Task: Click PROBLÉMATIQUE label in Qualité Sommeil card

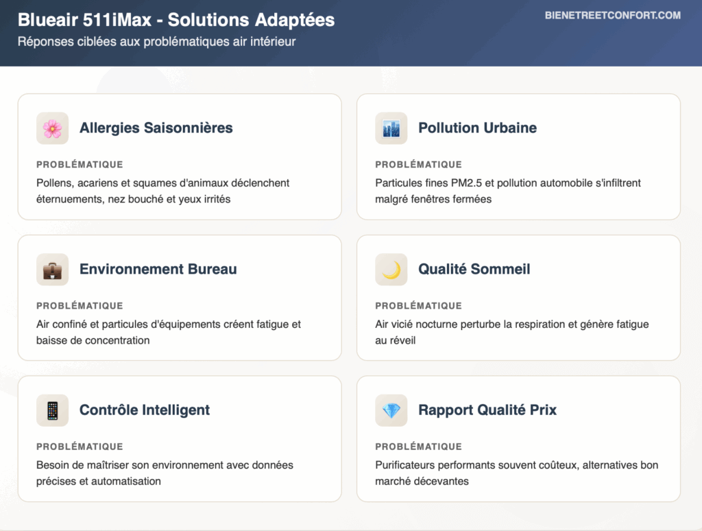Action: tap(418, 305)
